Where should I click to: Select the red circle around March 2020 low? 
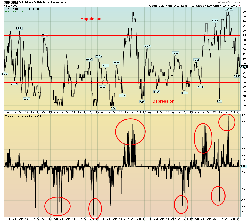pyautogui.click(x=218, y=196)
